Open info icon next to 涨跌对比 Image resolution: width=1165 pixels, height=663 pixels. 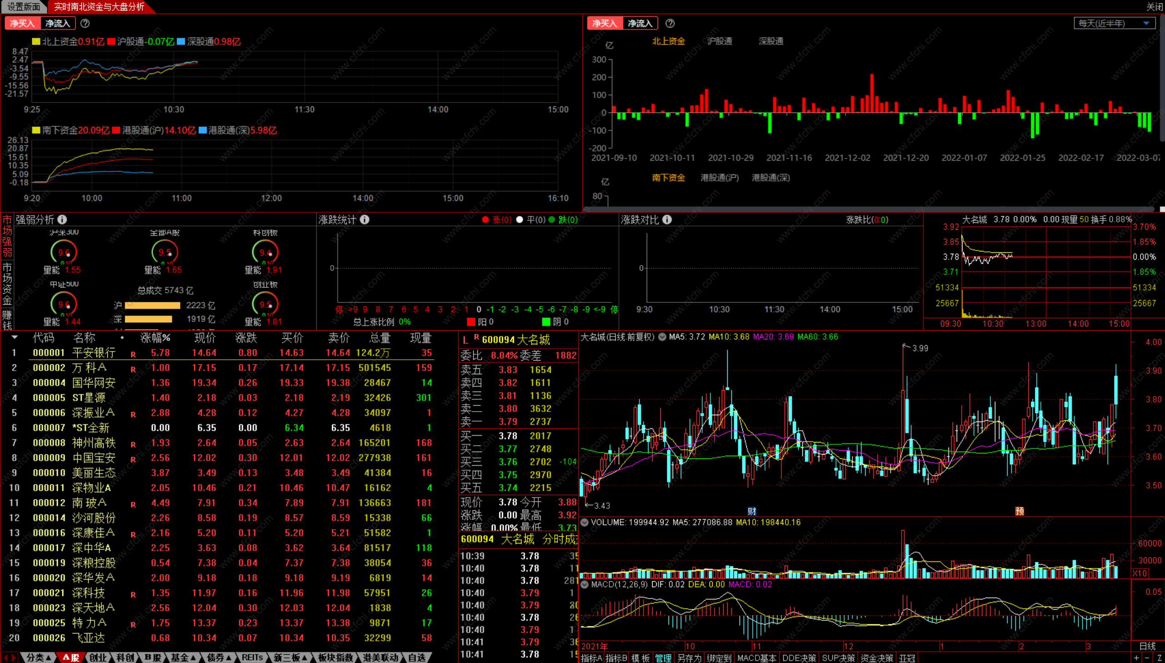667,220
